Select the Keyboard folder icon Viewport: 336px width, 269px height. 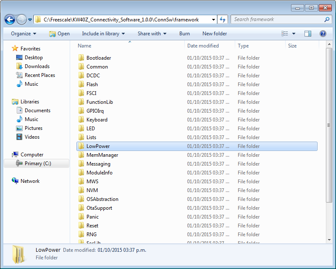(81, 119)
